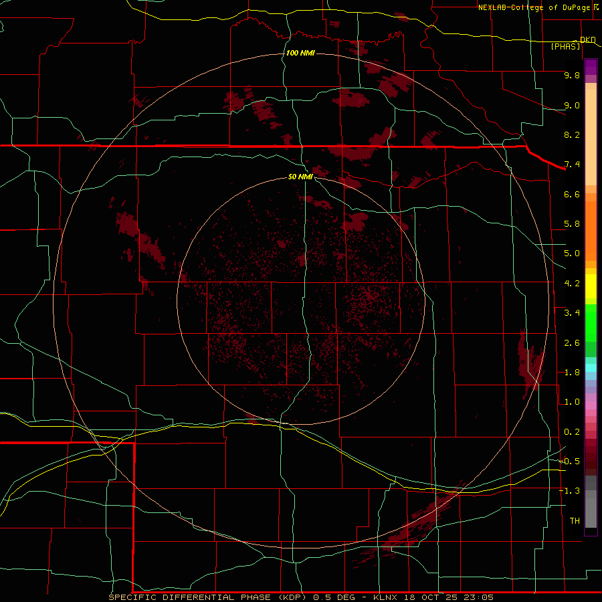Click the 9.0 value on color scale
This screenshot has height=602, width=602.
tap(572, 105)
